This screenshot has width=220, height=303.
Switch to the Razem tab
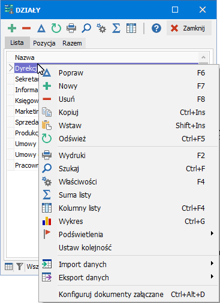pos(72,43)
